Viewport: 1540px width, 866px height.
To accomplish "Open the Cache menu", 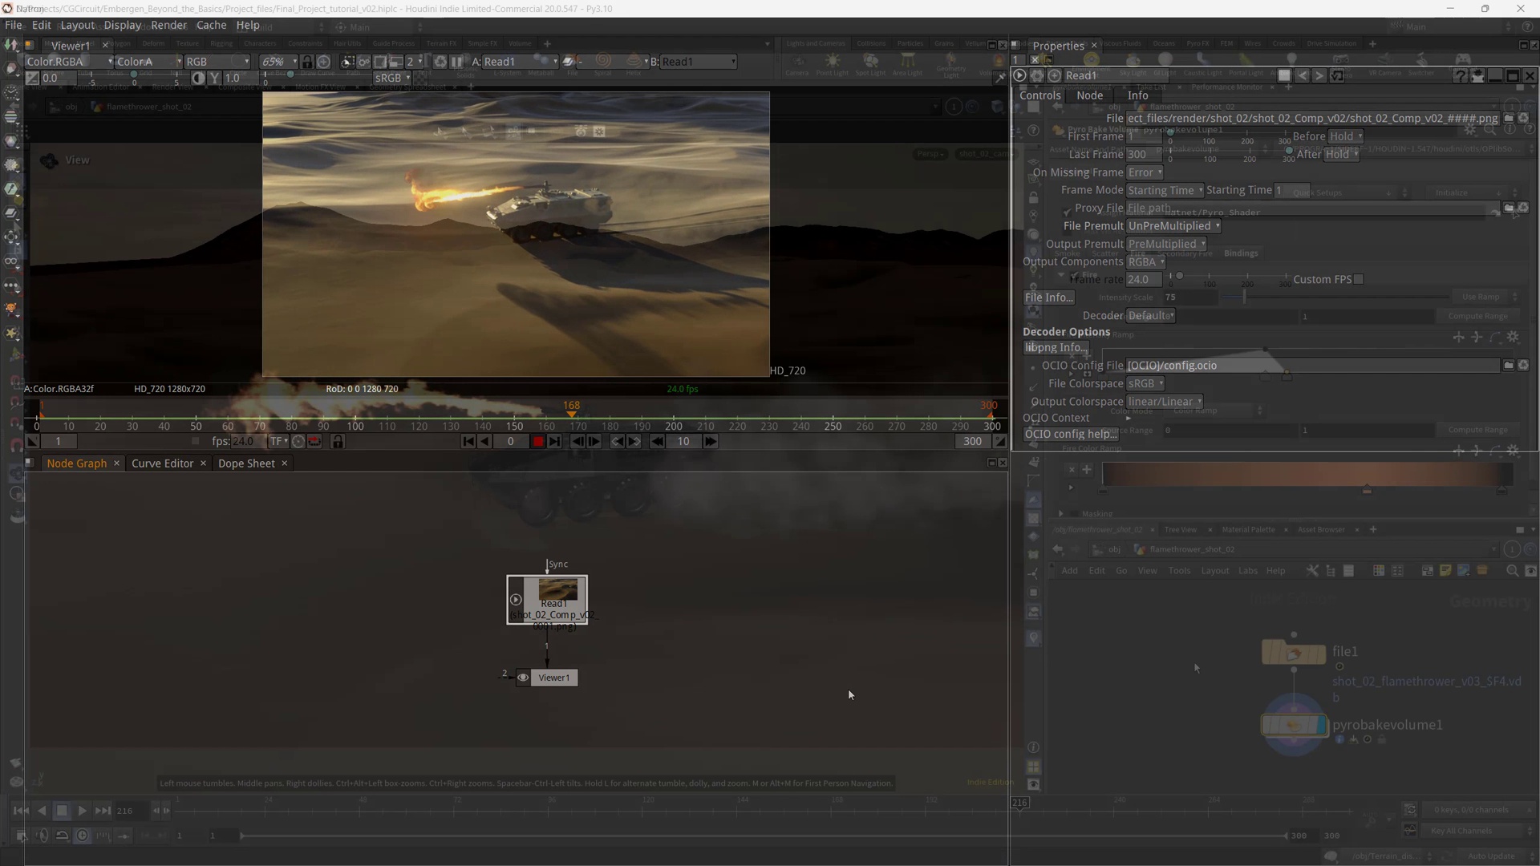I will (212, 25).
